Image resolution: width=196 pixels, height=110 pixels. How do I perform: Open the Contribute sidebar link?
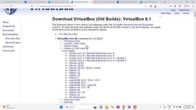[8, 46]
